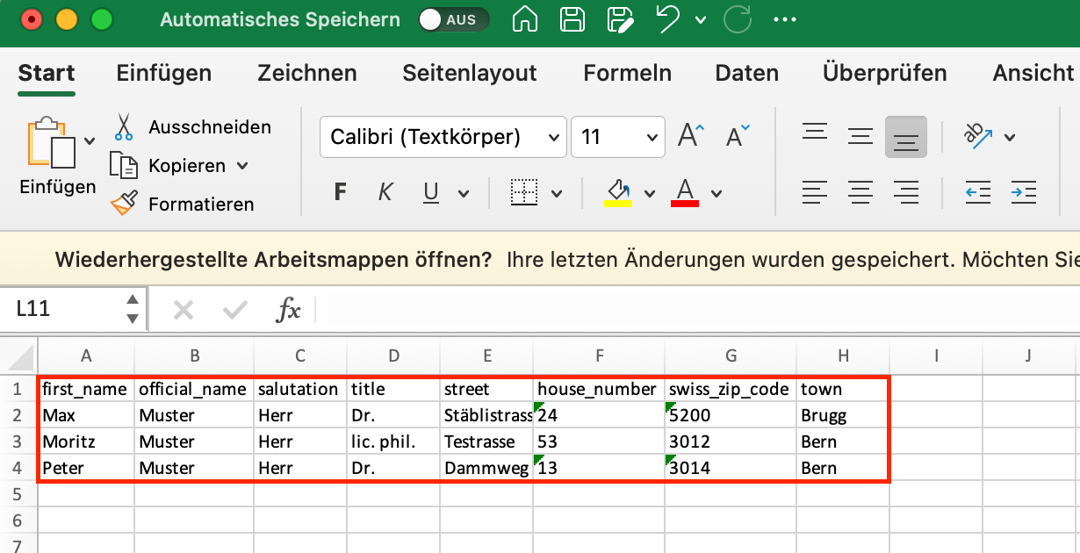Expand the borders dropdown arrow

557,193
